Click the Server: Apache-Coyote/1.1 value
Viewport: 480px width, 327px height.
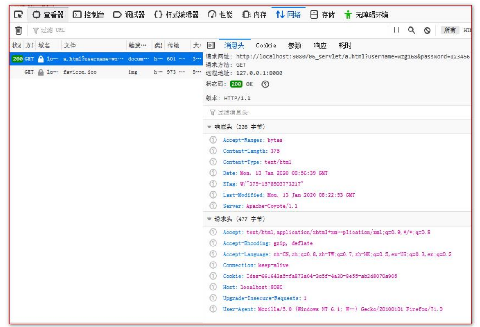click(272, 206)
